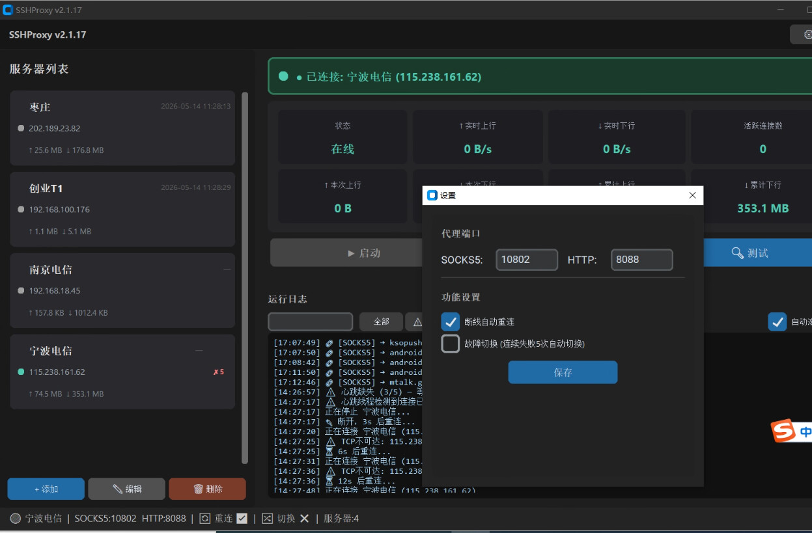The image size is (812, 533).
Task: Click the Sogou input method S icon
Action: [783, 431]
